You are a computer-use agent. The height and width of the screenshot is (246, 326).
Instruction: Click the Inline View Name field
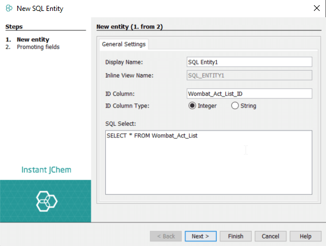[250, 75]
